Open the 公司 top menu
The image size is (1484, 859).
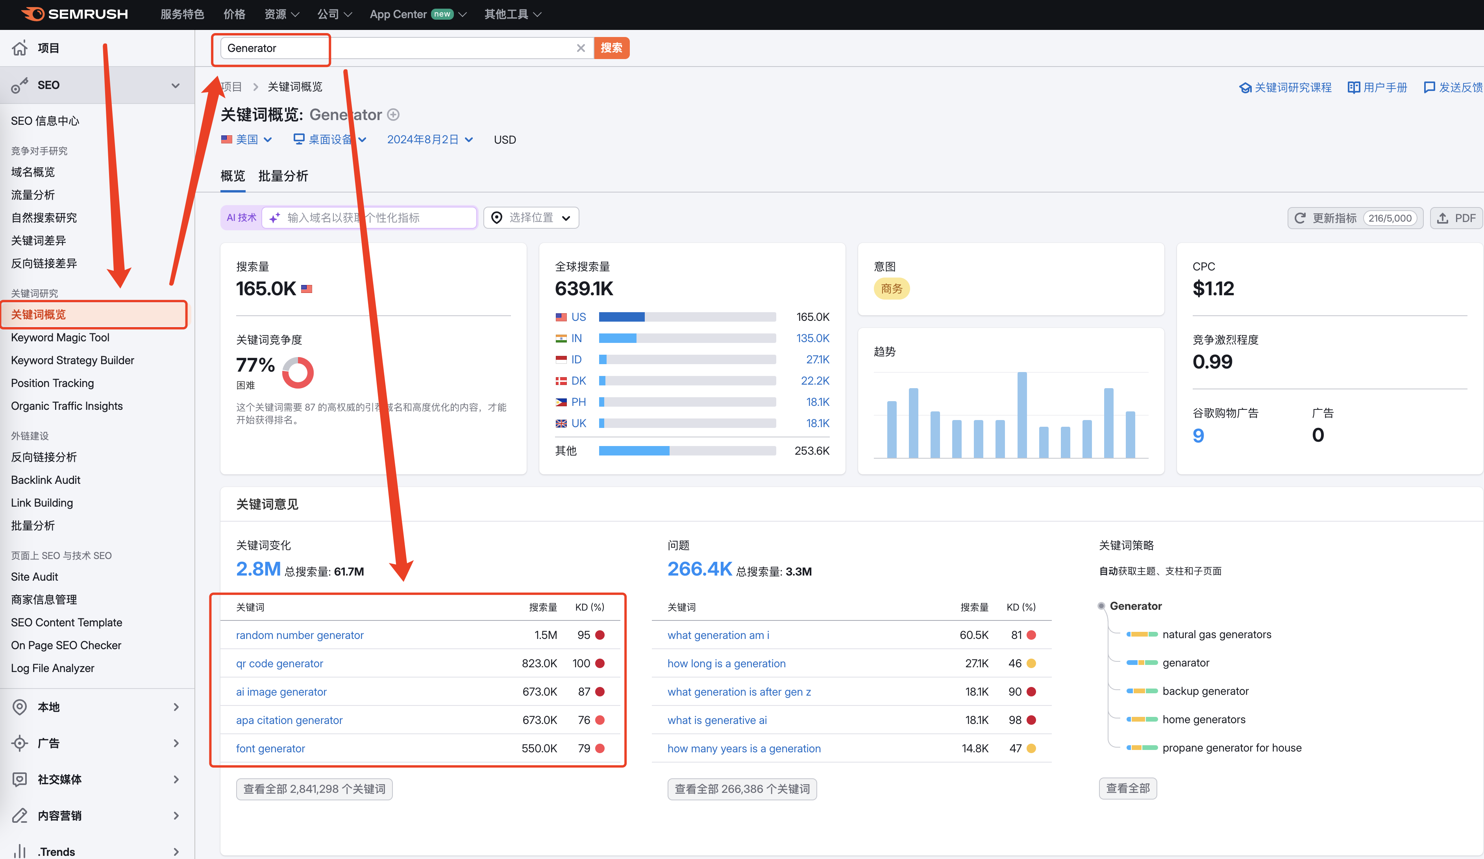tap(335, 14)
